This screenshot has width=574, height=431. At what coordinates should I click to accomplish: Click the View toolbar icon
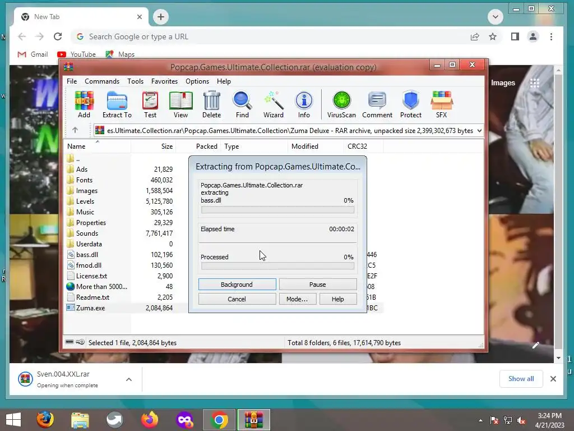(x=181, y=104)
